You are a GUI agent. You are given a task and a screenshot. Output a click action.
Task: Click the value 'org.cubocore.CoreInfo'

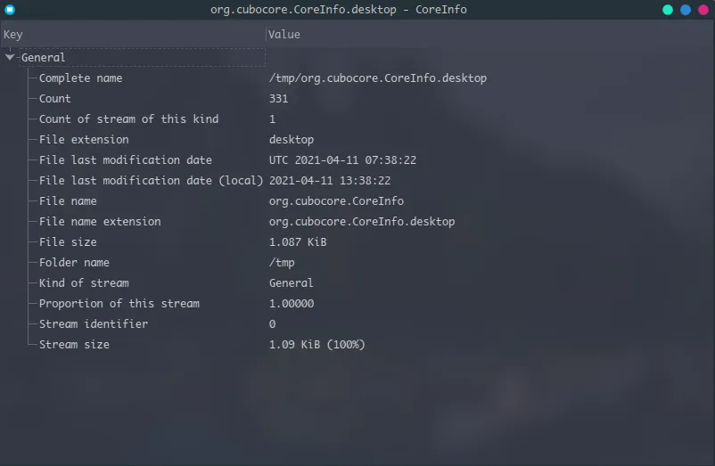[x=336, y=200]
